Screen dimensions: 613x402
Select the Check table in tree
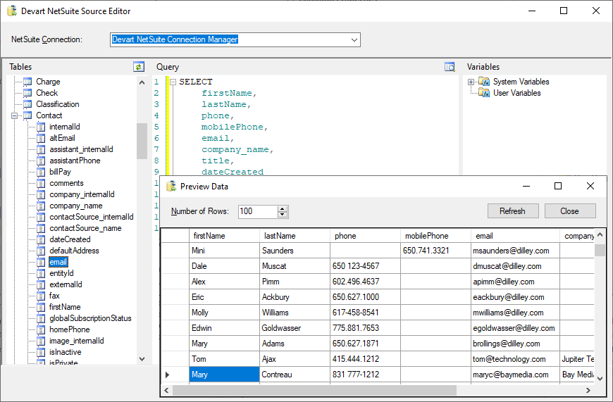47,93
